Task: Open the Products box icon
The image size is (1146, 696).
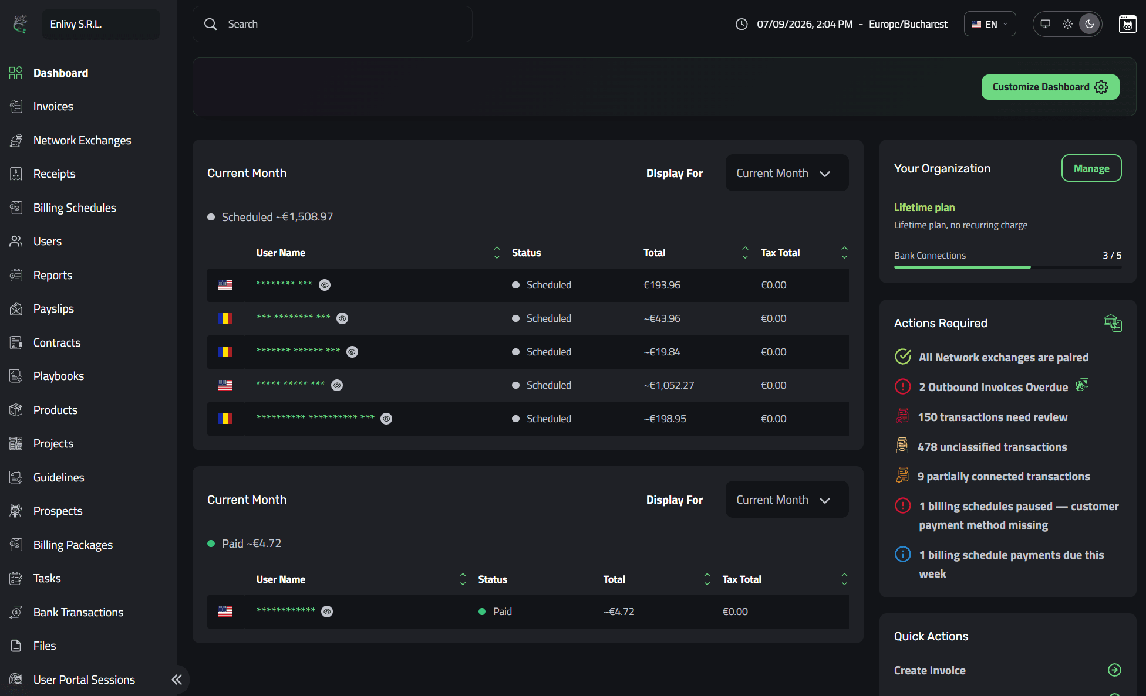Action: point(16,410)
